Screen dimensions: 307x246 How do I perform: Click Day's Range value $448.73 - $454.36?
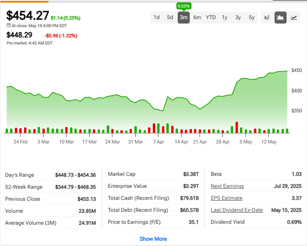76,175
